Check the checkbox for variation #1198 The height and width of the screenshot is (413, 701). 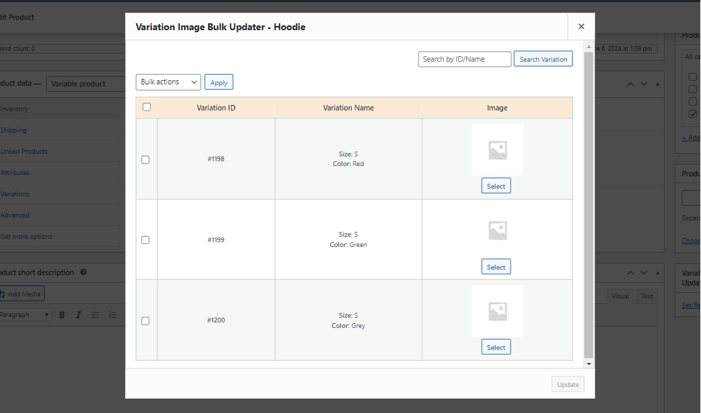point(146,159)
